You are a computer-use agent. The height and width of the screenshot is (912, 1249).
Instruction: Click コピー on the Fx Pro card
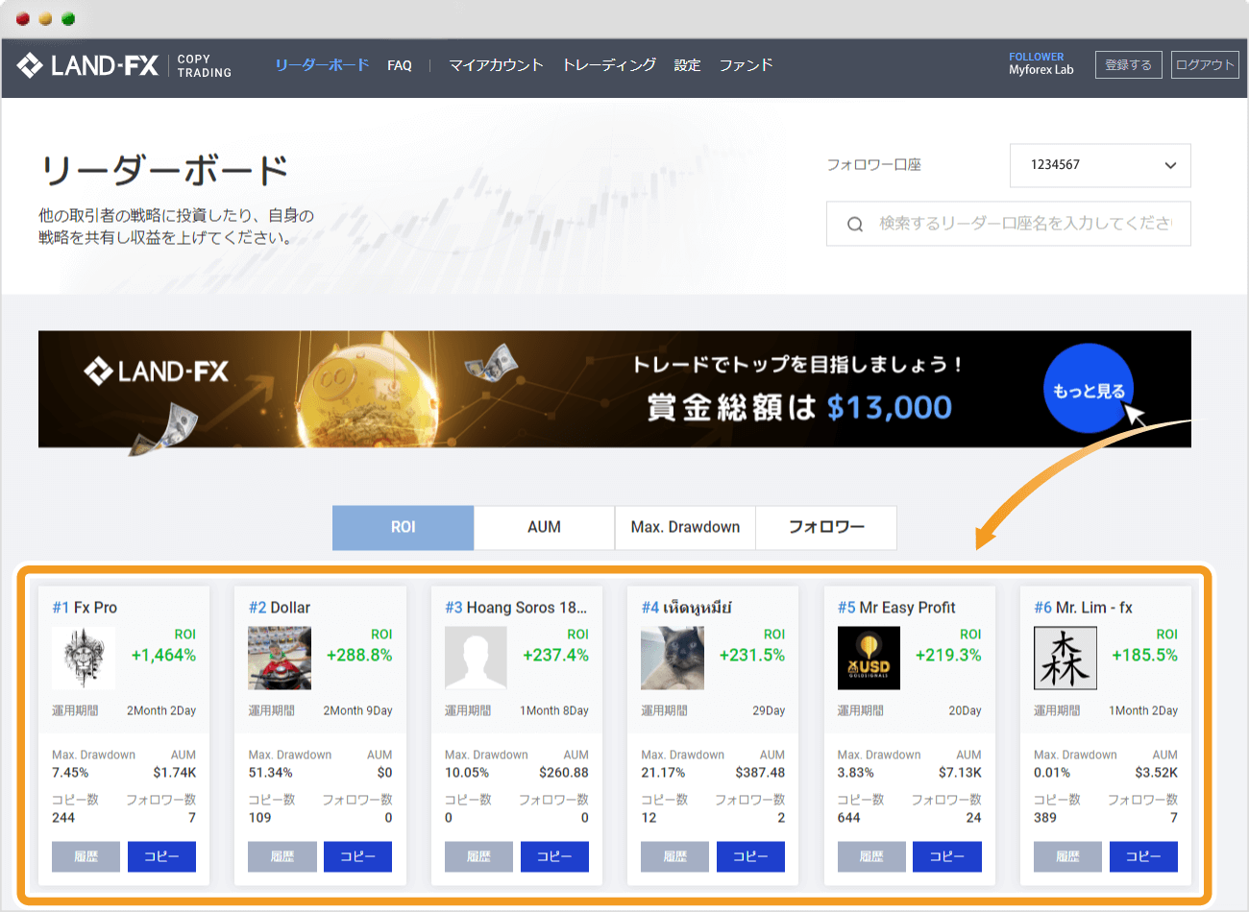(161, 856)
